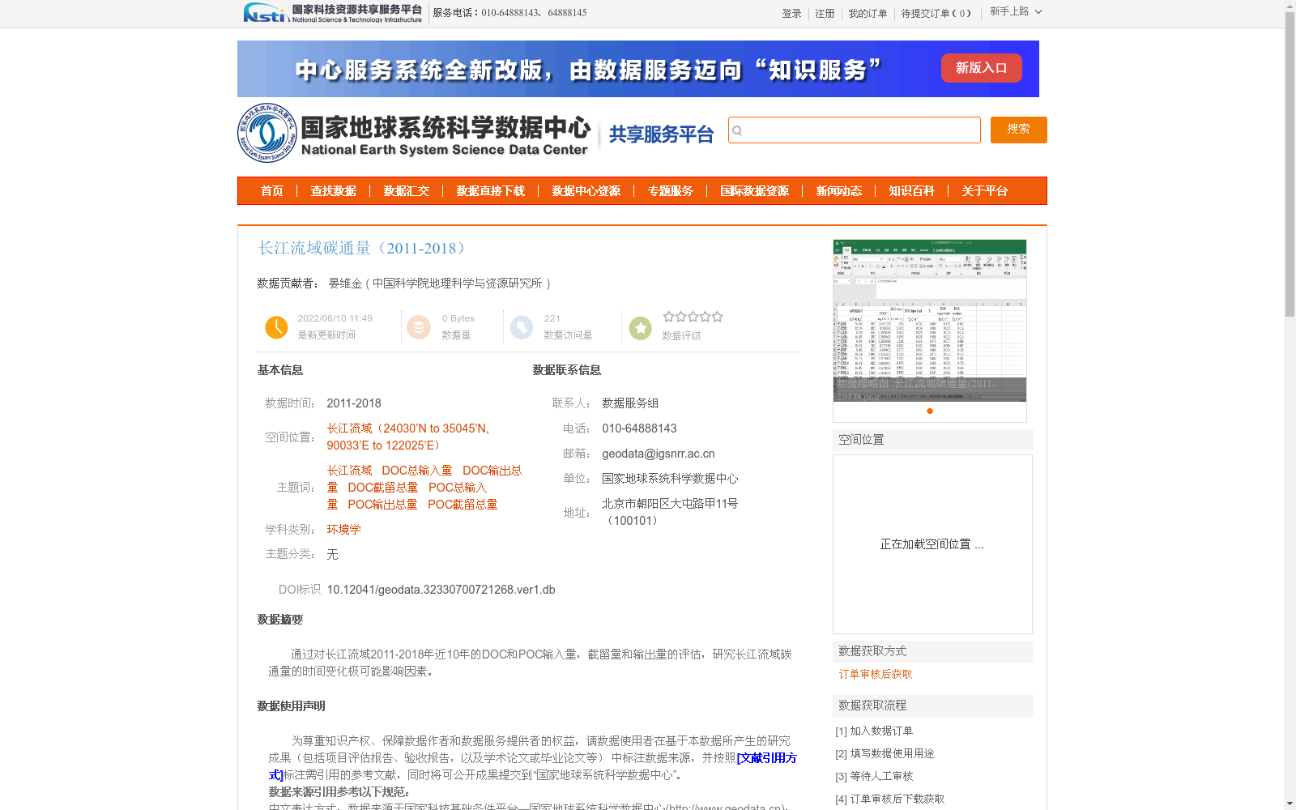Click step [2] 填写数据使用用途
Viewport: 1296px width, 810px height.
pyautogui.click(x=885, y=754)
